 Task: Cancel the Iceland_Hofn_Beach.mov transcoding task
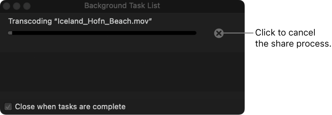pyautogui.click(x=219, y=33)
